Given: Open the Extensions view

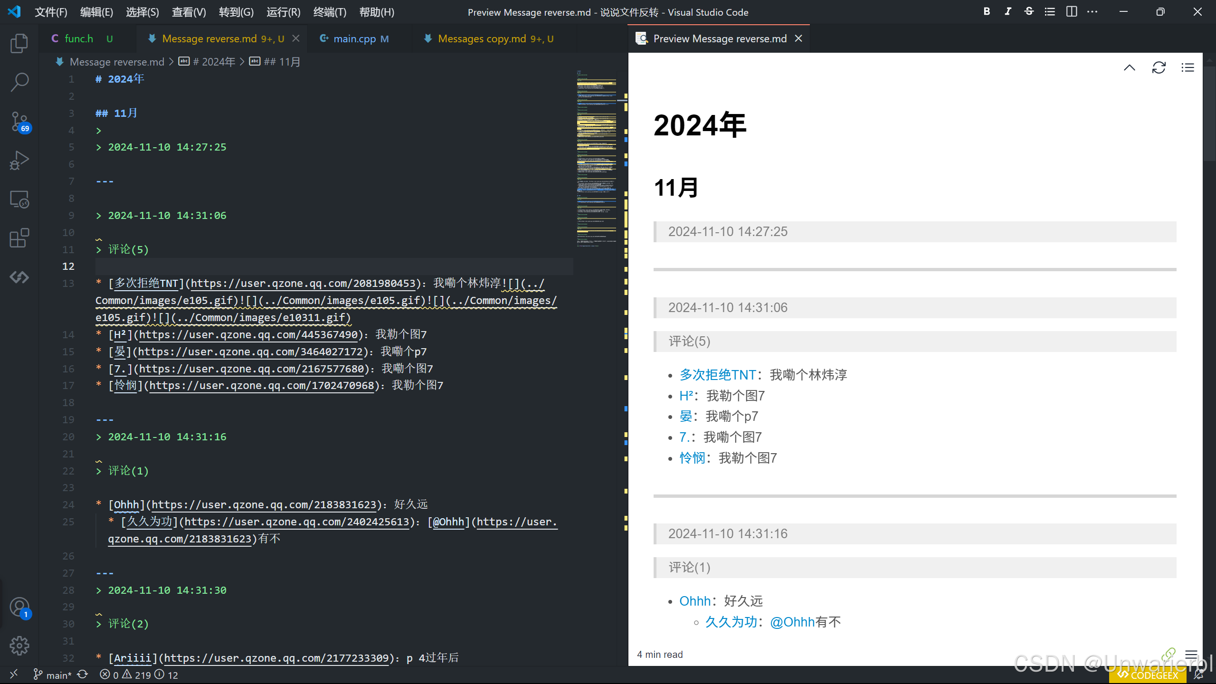Looking at the screenshot, I should pyautogui.click(x=19, y=238).
